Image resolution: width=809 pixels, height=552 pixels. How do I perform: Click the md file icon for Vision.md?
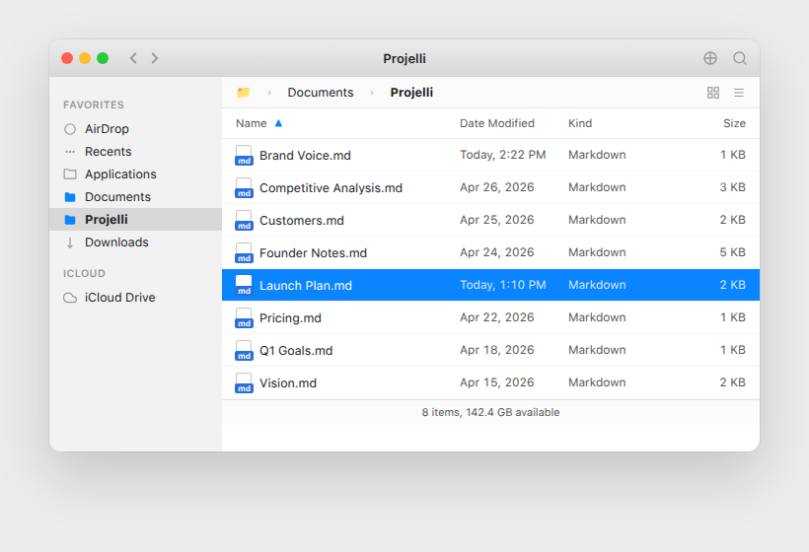244,382
